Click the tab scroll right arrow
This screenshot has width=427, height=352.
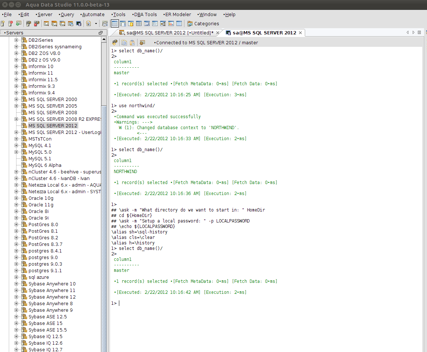pos(413,33)
